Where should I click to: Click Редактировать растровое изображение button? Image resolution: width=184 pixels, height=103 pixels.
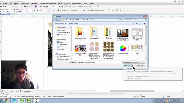click(x=69, y=11)
